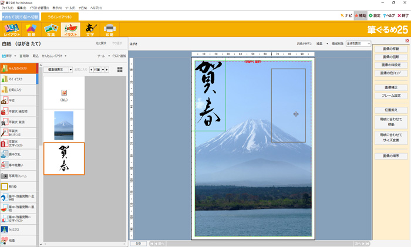411x247 pixels.
Task: Open the レイアウト (Layout) toolbar icon
Action: 12,29
